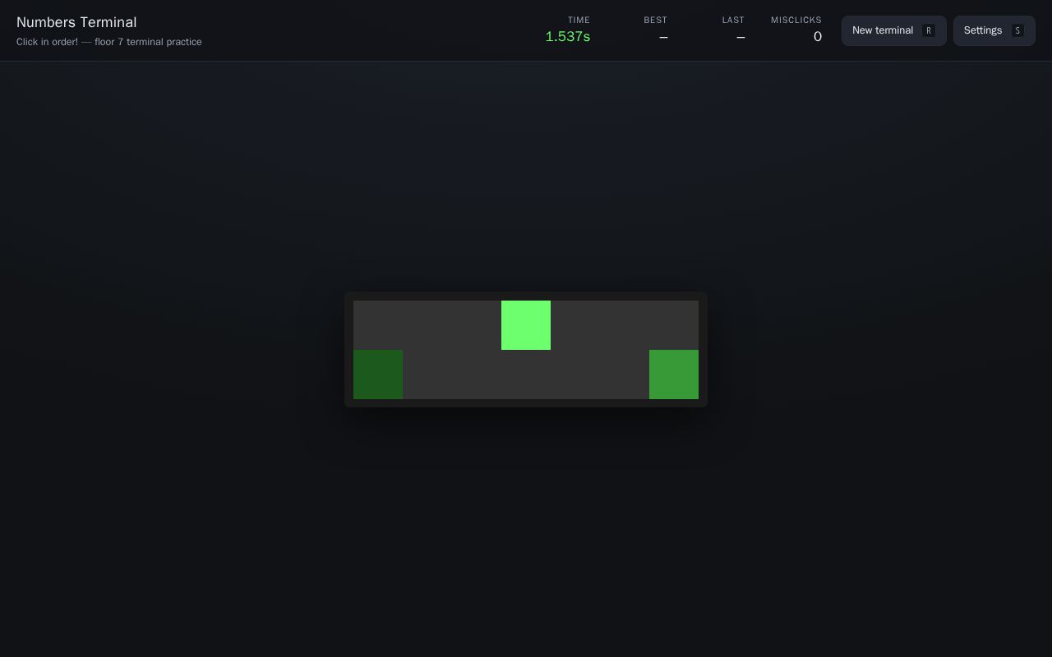Screen dimensions: 1052x657
Task: Click the floor 7 terminal practice subtitle
Action: click(x=108, y=42)
